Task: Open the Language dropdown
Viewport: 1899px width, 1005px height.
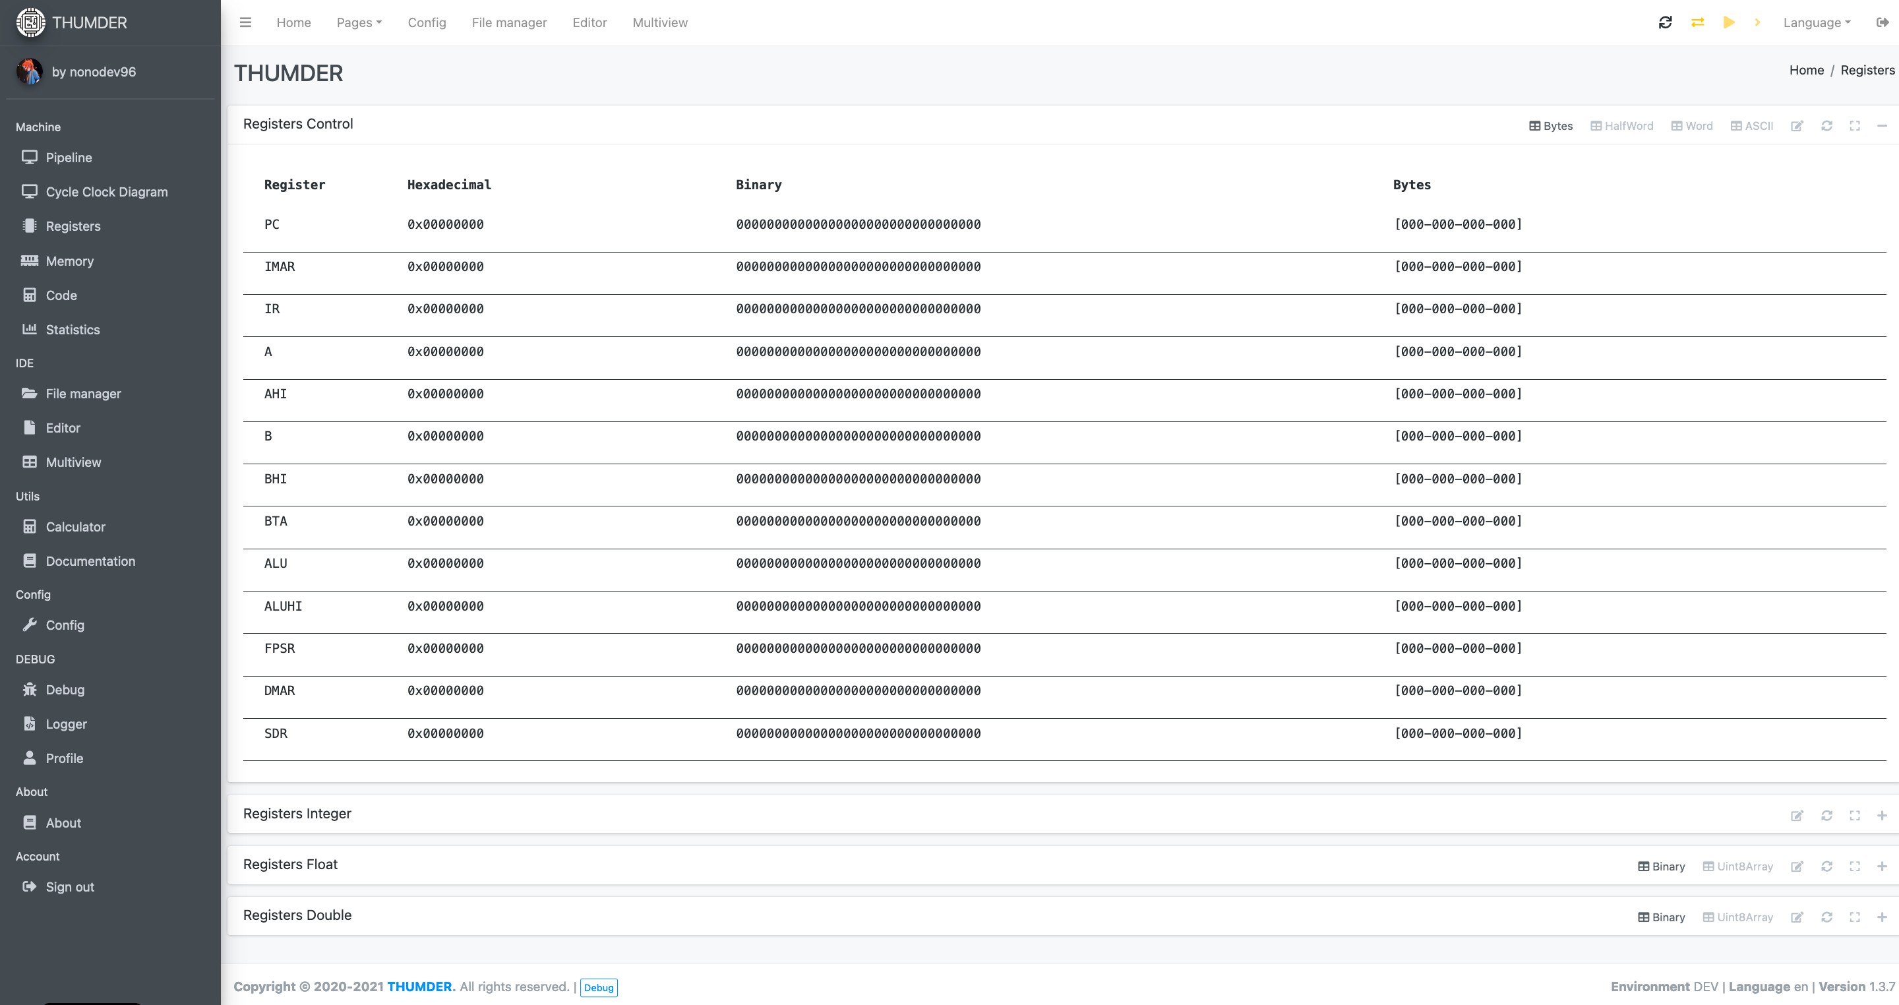Action: (1817, 22)
